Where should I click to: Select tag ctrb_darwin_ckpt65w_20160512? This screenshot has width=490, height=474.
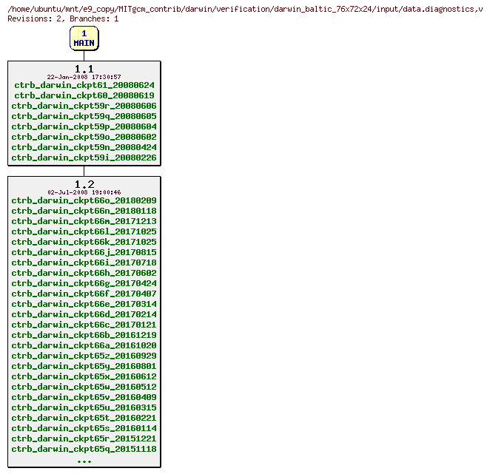coord(84,386)
